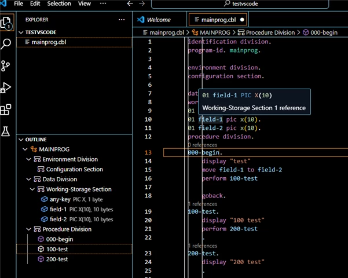This screenshot has height=278, width=348.
Task: Open the Search view icon
Action: [x=6, y=44]
